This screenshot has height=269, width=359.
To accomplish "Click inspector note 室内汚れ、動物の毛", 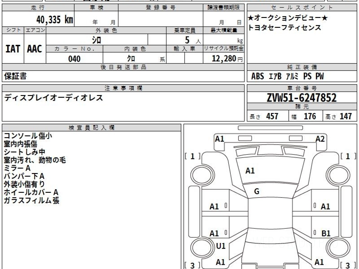I will coord(35,160).
